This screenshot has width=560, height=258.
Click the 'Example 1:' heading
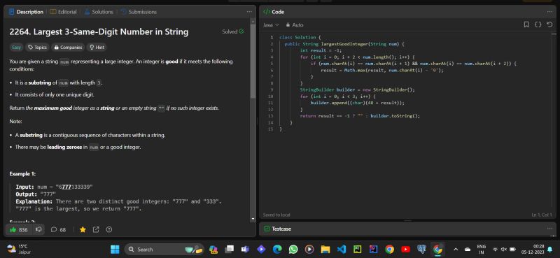tap(22, 174)
